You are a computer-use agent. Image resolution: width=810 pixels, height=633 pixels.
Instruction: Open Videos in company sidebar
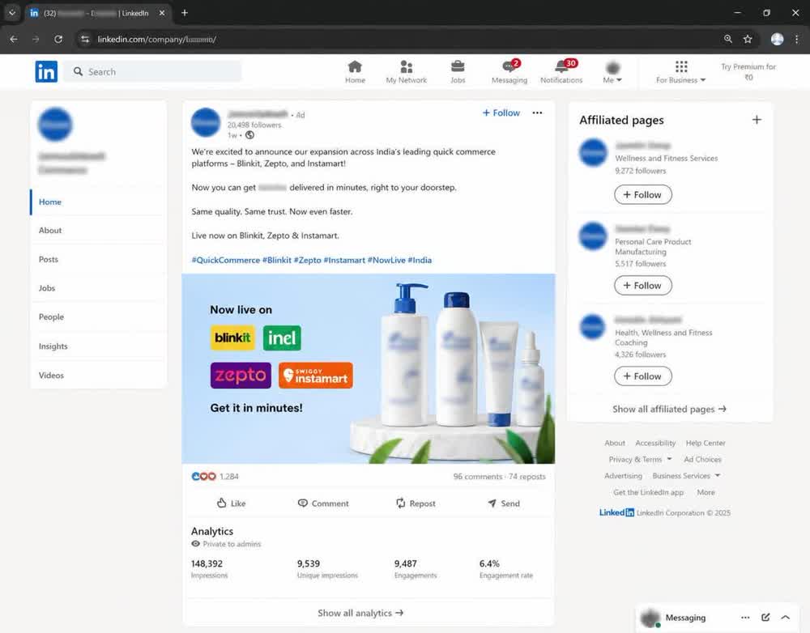51,376
